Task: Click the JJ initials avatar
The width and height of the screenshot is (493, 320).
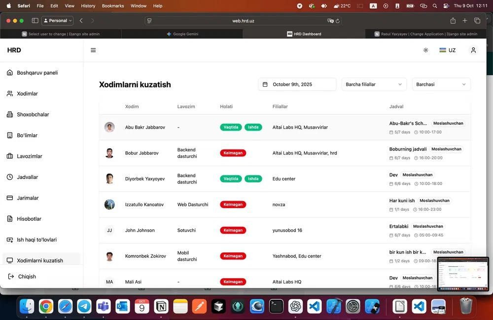Action: [109, 230]
